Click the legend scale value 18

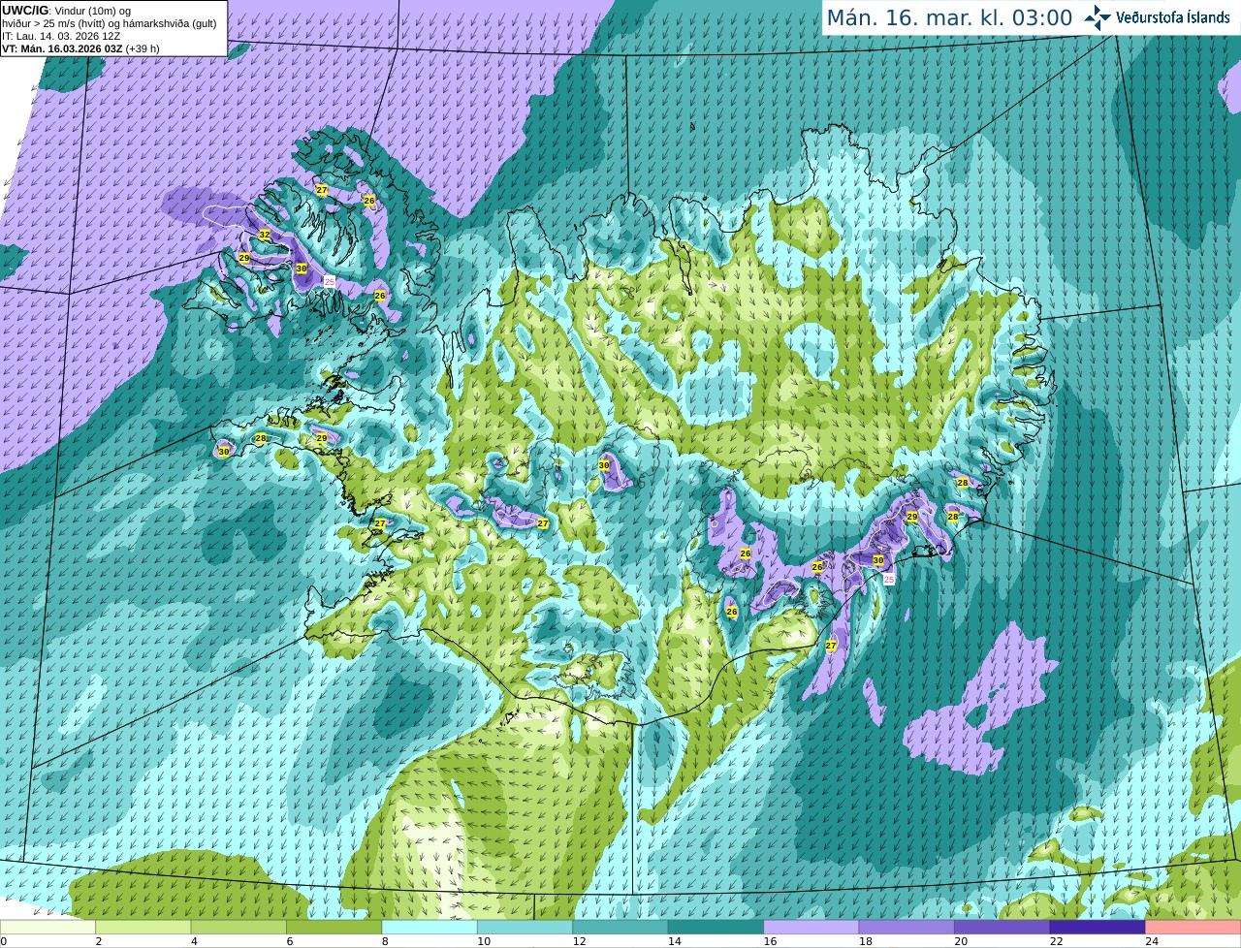(x=866, y=941)
